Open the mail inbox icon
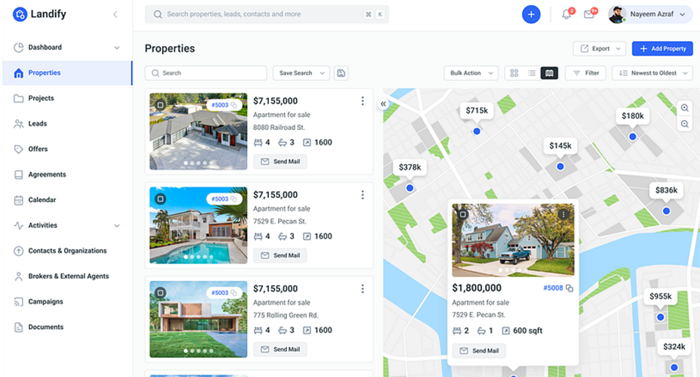 (x=589, y=15)
